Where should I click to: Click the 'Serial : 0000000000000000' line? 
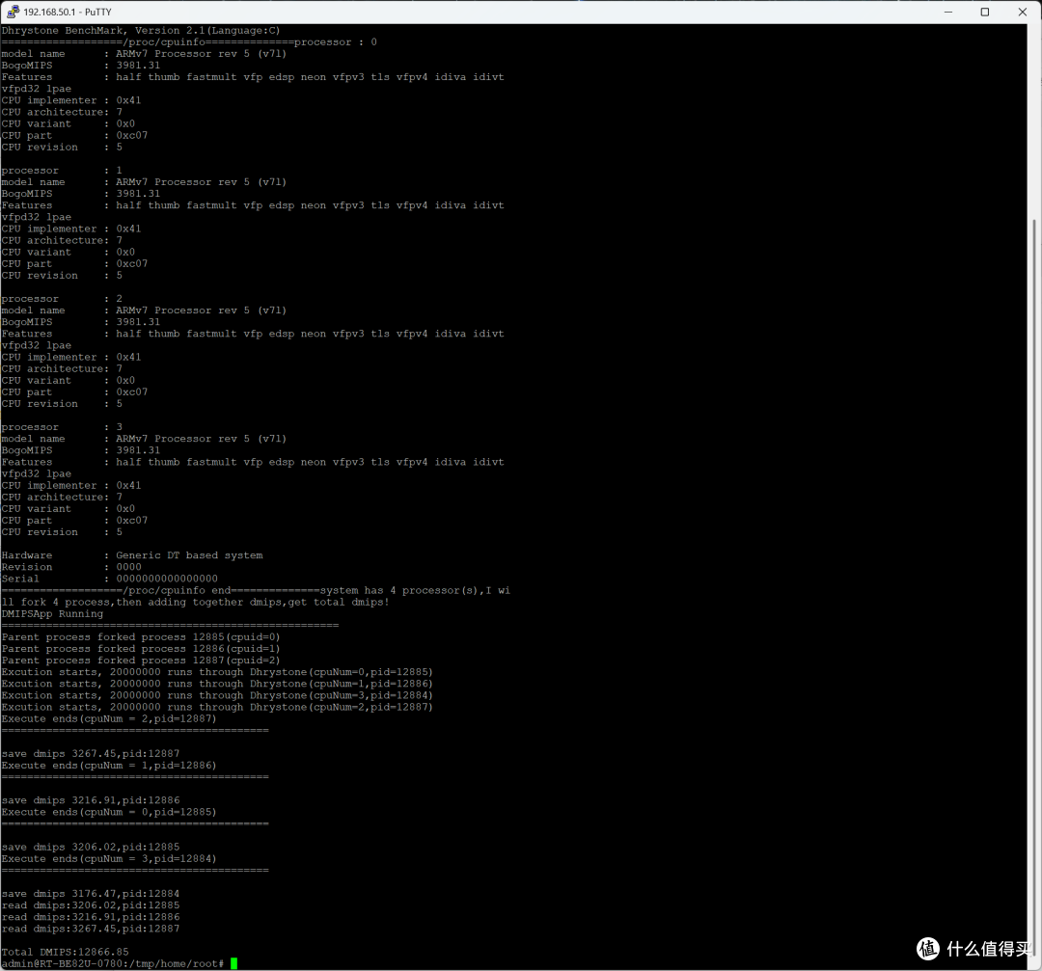[110, 579]
